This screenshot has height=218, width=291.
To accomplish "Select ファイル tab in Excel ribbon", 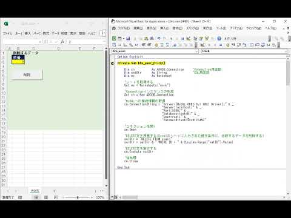I will click(7, 33).
